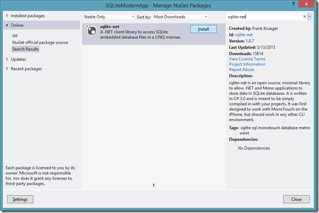Close the Manage NuGet Packages dialog
Image resolution: width=319 pixels, height=213 pixels.
pyautogui.click(x=306, y=4)
